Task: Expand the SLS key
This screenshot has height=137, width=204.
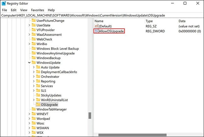Action: pos(34,91)
